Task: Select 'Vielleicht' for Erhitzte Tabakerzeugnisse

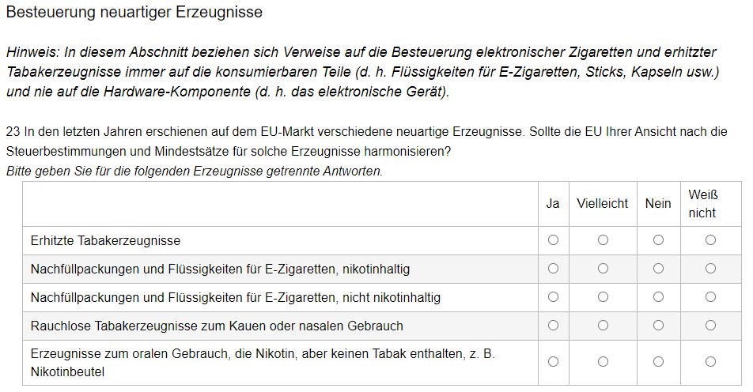Action: coord(603,240)
